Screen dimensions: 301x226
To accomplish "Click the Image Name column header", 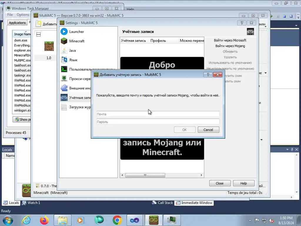I will click(x=22, y=34).
